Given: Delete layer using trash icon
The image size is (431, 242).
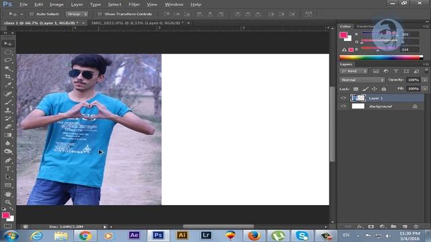Looking at the screenshot, I should (416, 227).
